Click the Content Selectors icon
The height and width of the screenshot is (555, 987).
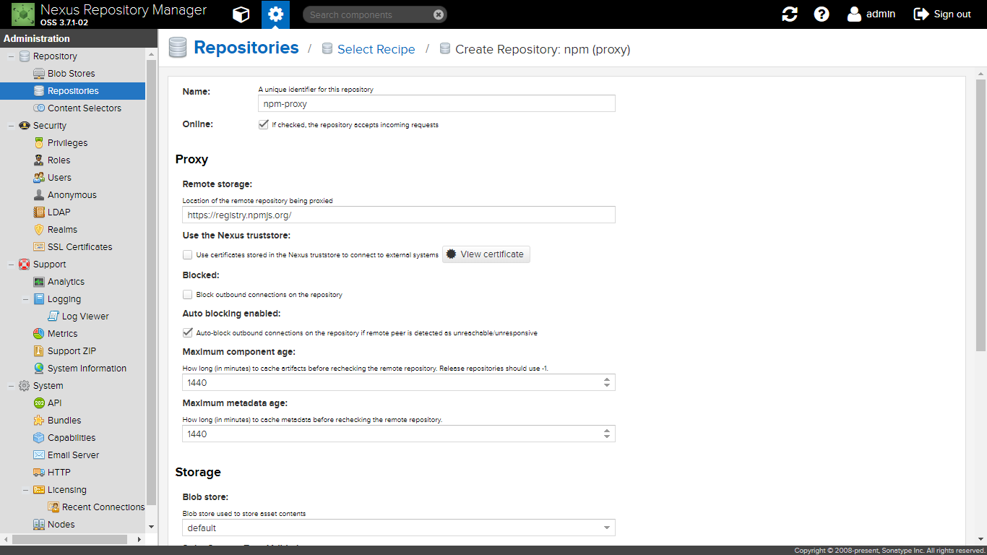click(39, 108)
